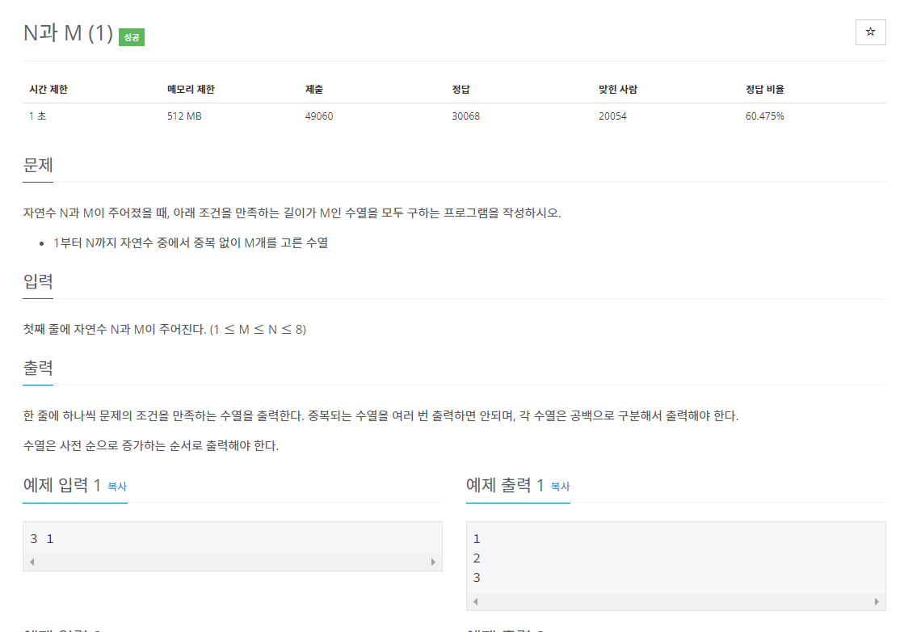Open the 30068 accepted answers link
The height and width of the screenshot is (632, 921).
466,116
